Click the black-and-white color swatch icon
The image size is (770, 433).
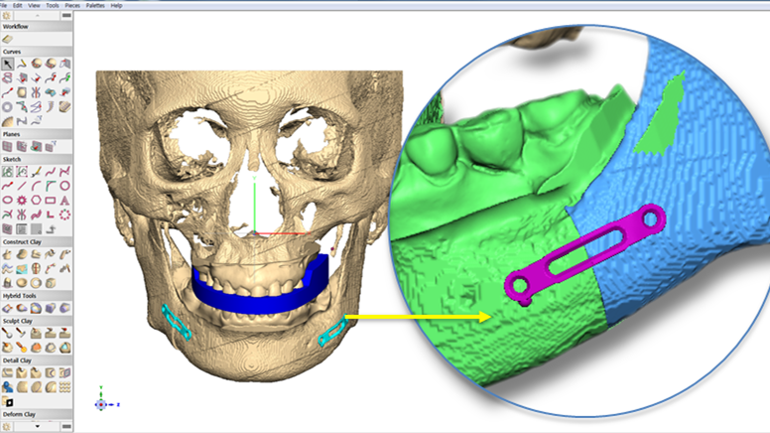click(8, 401)
